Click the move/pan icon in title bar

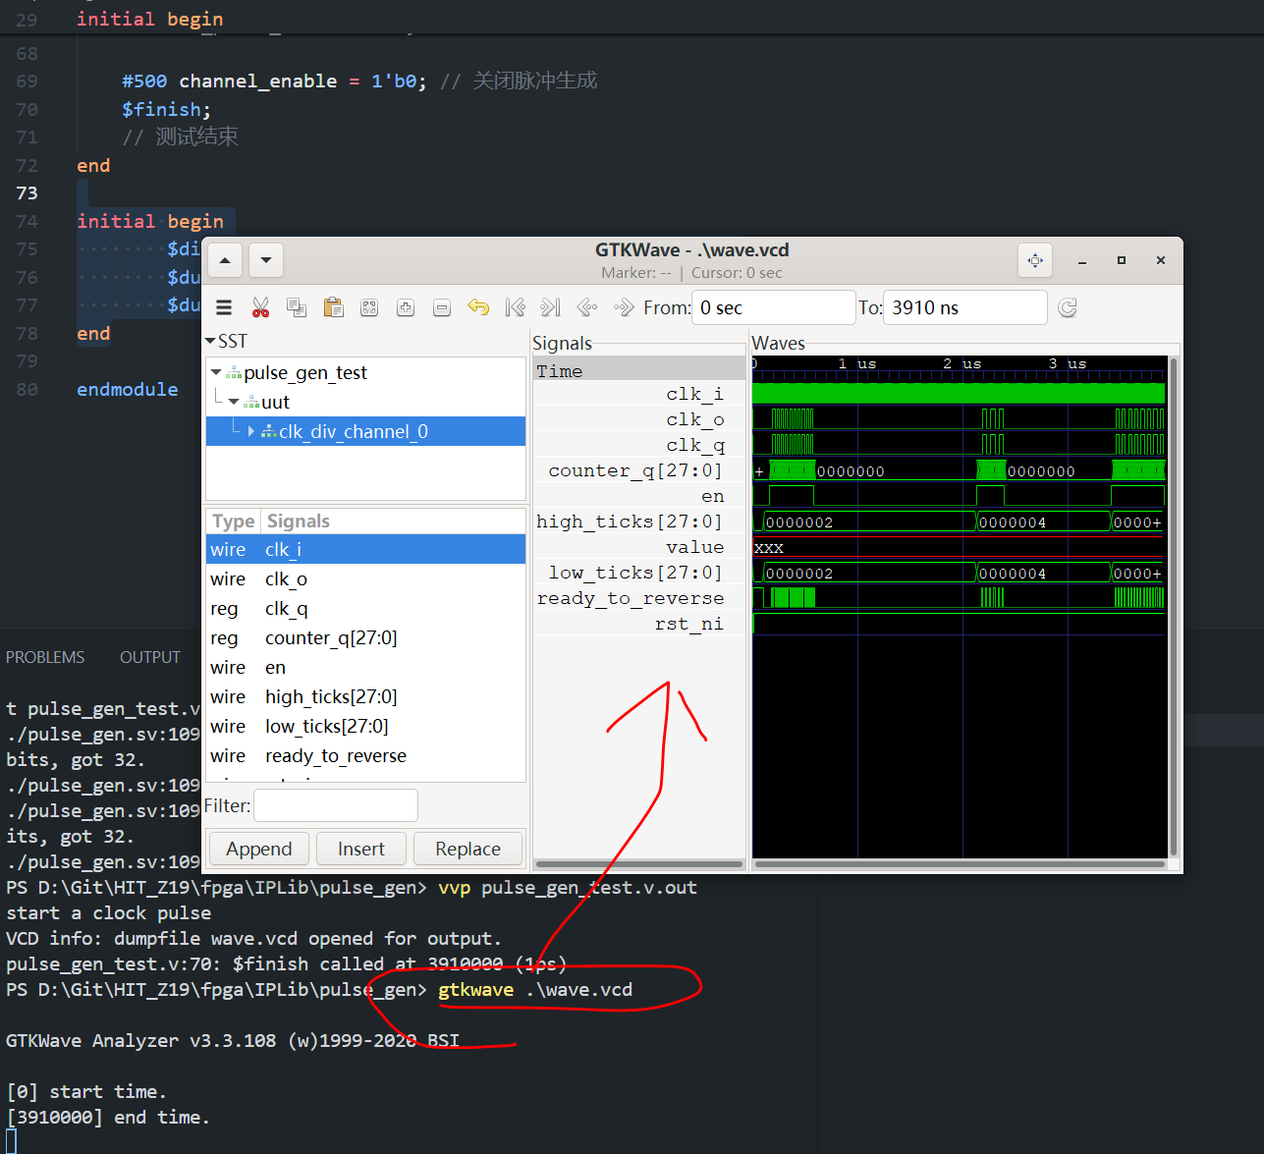pyautogui.click(x=1035, y=260)
